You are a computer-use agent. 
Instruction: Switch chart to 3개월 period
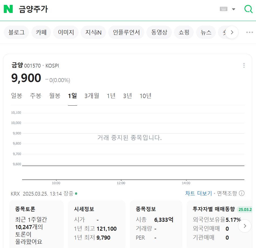click(92, 95)
